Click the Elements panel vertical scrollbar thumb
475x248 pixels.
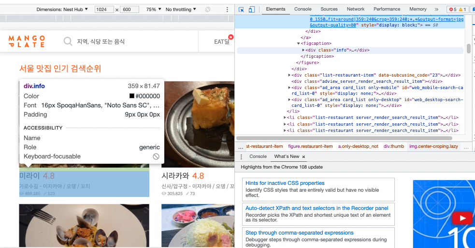(x=468, y=49)
